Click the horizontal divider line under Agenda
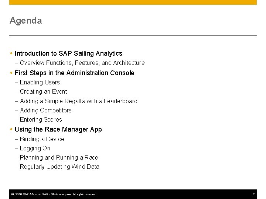This screenshot has height=199, width=266. (133, 35)
